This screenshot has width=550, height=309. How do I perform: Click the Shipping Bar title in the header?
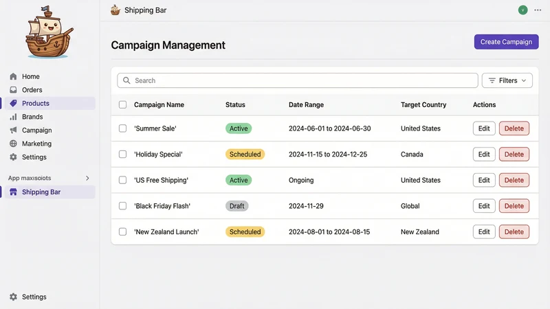145,10
